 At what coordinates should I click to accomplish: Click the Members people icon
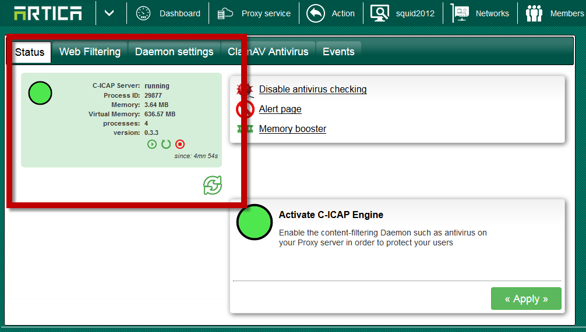[x=534, y=13]
